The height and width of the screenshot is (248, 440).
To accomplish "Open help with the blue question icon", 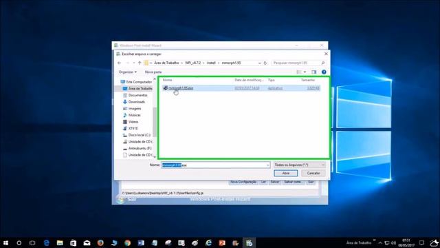I will coord(324,72).
